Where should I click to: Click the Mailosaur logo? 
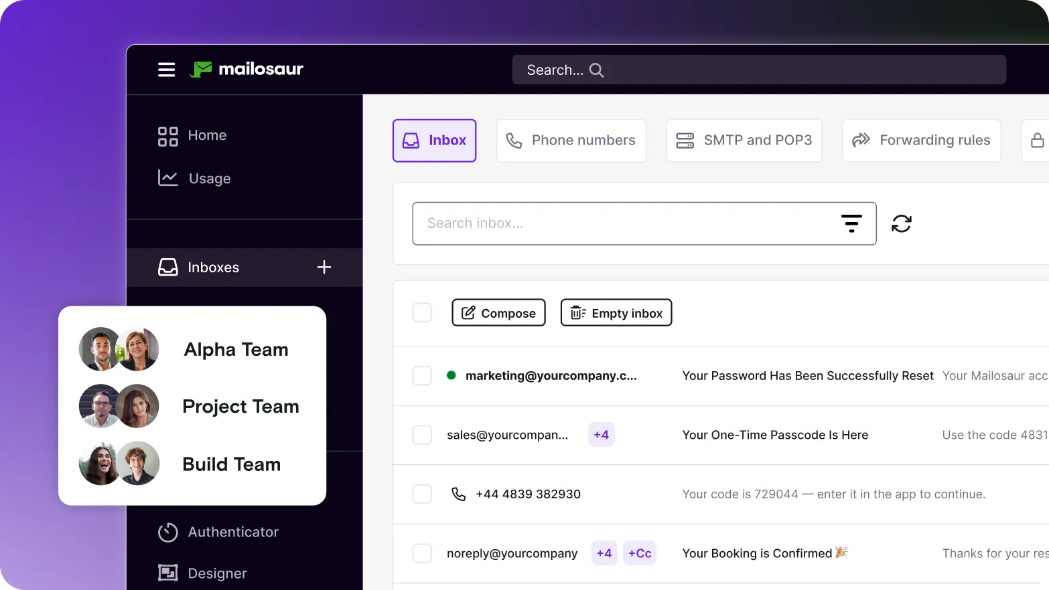(x=247, y=69)
